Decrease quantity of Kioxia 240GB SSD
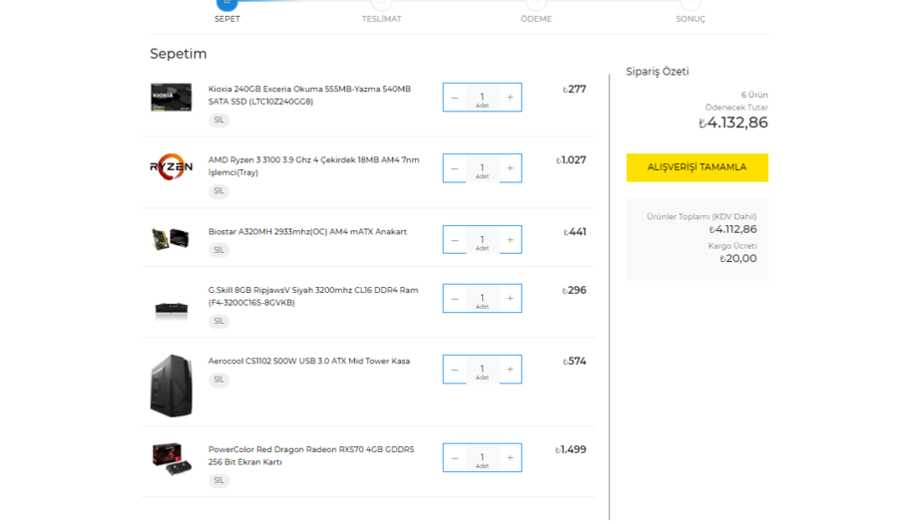898x524 pixels. point(455,98)
